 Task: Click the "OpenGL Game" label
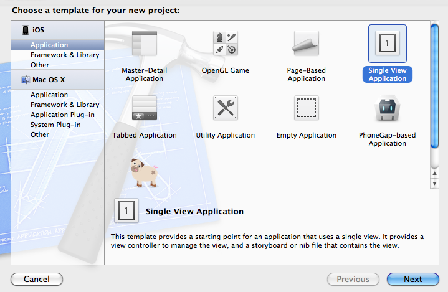(226, 70)
